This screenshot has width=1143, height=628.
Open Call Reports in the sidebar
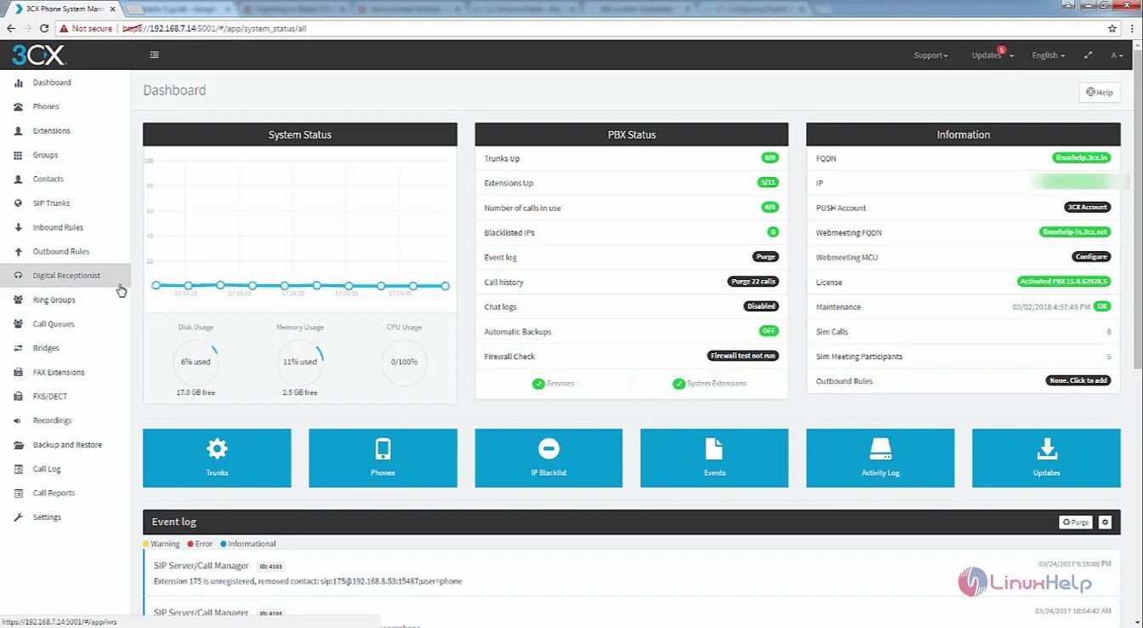(54, 494)
